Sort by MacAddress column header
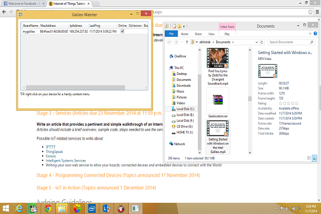 (54, 26)
